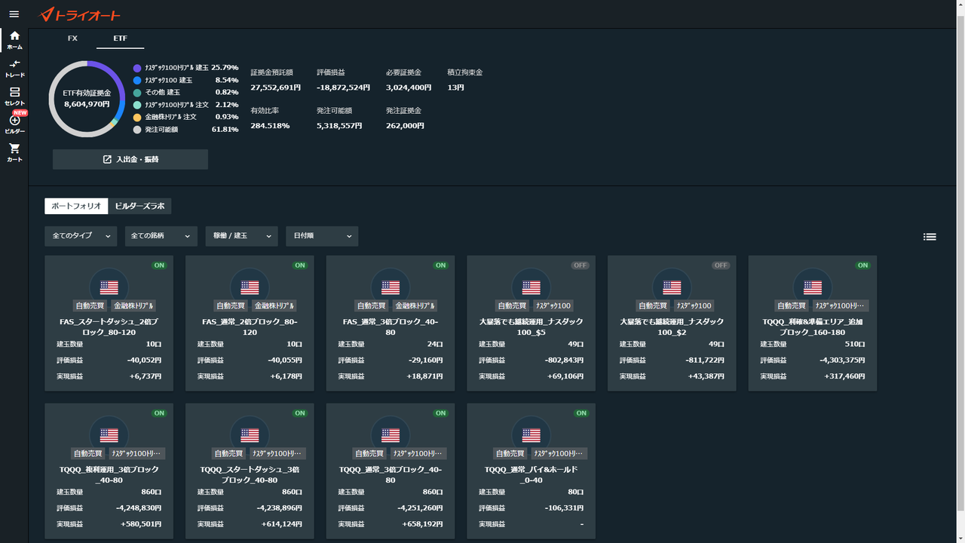Open the hamburger menu icon
Image resolution: width=965 pixels, height=543 pixels.
(x=14, y=14)
